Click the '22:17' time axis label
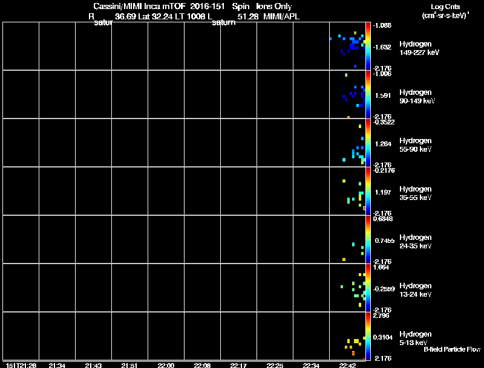484x368 pixels. pyautogui.click(x=238, y=366)
